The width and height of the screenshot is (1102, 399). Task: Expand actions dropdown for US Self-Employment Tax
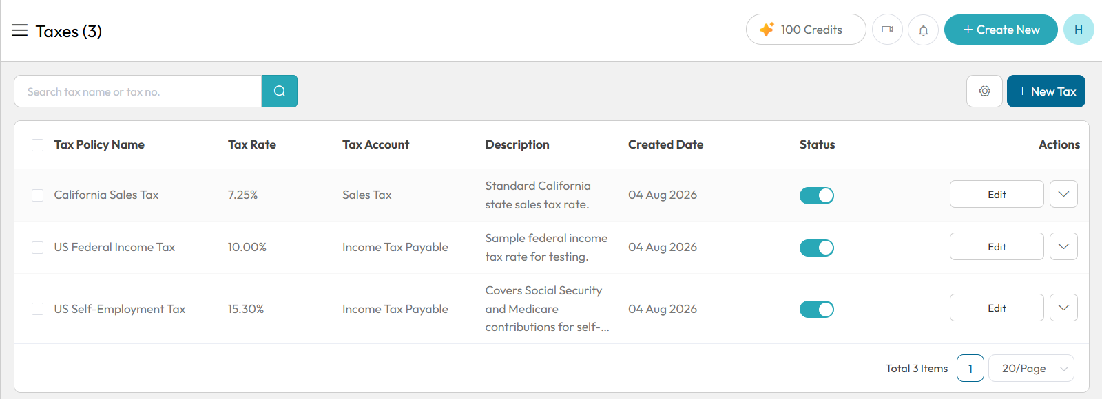point(1063,308)
